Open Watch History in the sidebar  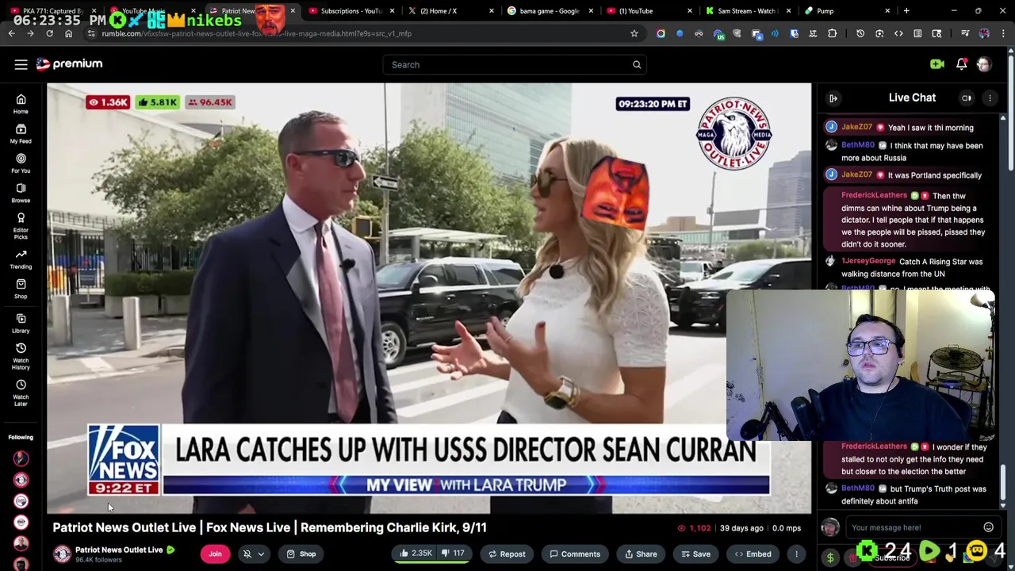[21, 356]
